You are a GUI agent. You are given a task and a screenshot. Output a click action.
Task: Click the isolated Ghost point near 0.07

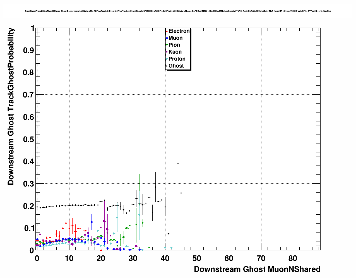tap(168, 234)
